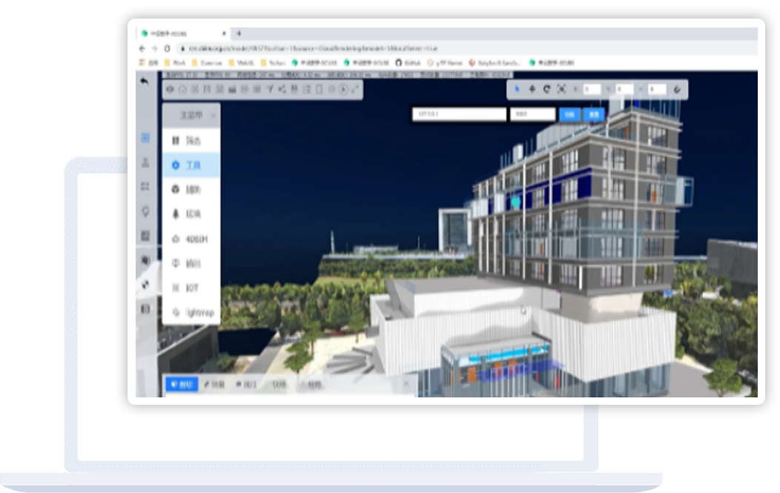Click the port number input field
The image size is (780, 493).
point(532,114)
